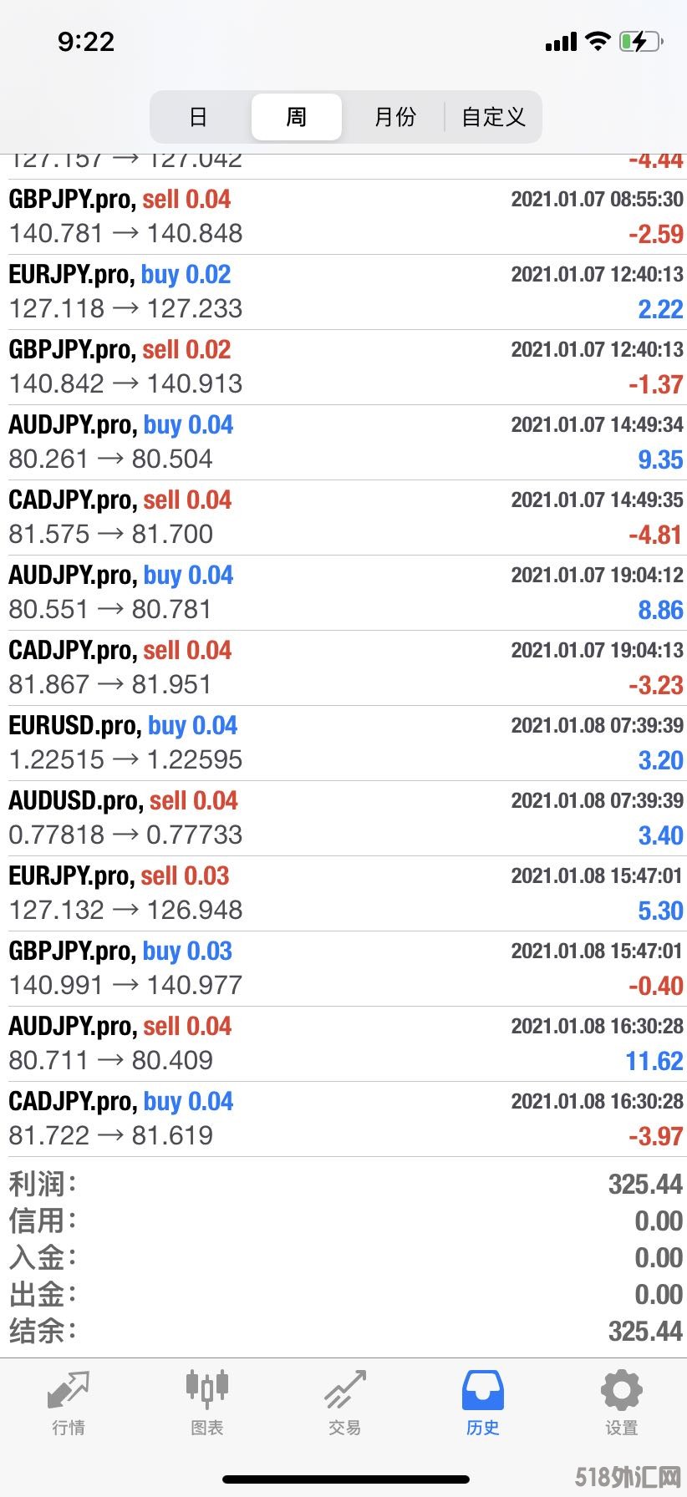Select the AUDUSD.pro sell 0.04 trade row
This screenshot has width=687, height=1497.
pos(343,819)
